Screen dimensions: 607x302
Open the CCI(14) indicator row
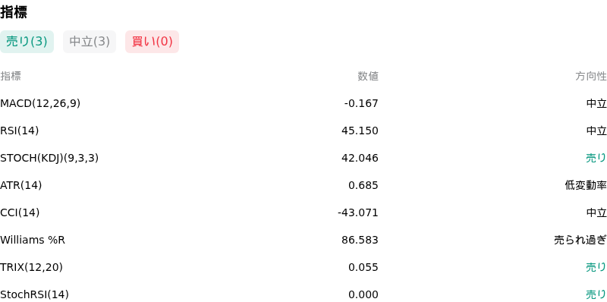click(303, 212)
